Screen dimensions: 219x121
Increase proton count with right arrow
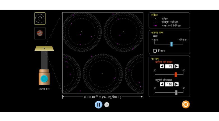coord(176,66)
